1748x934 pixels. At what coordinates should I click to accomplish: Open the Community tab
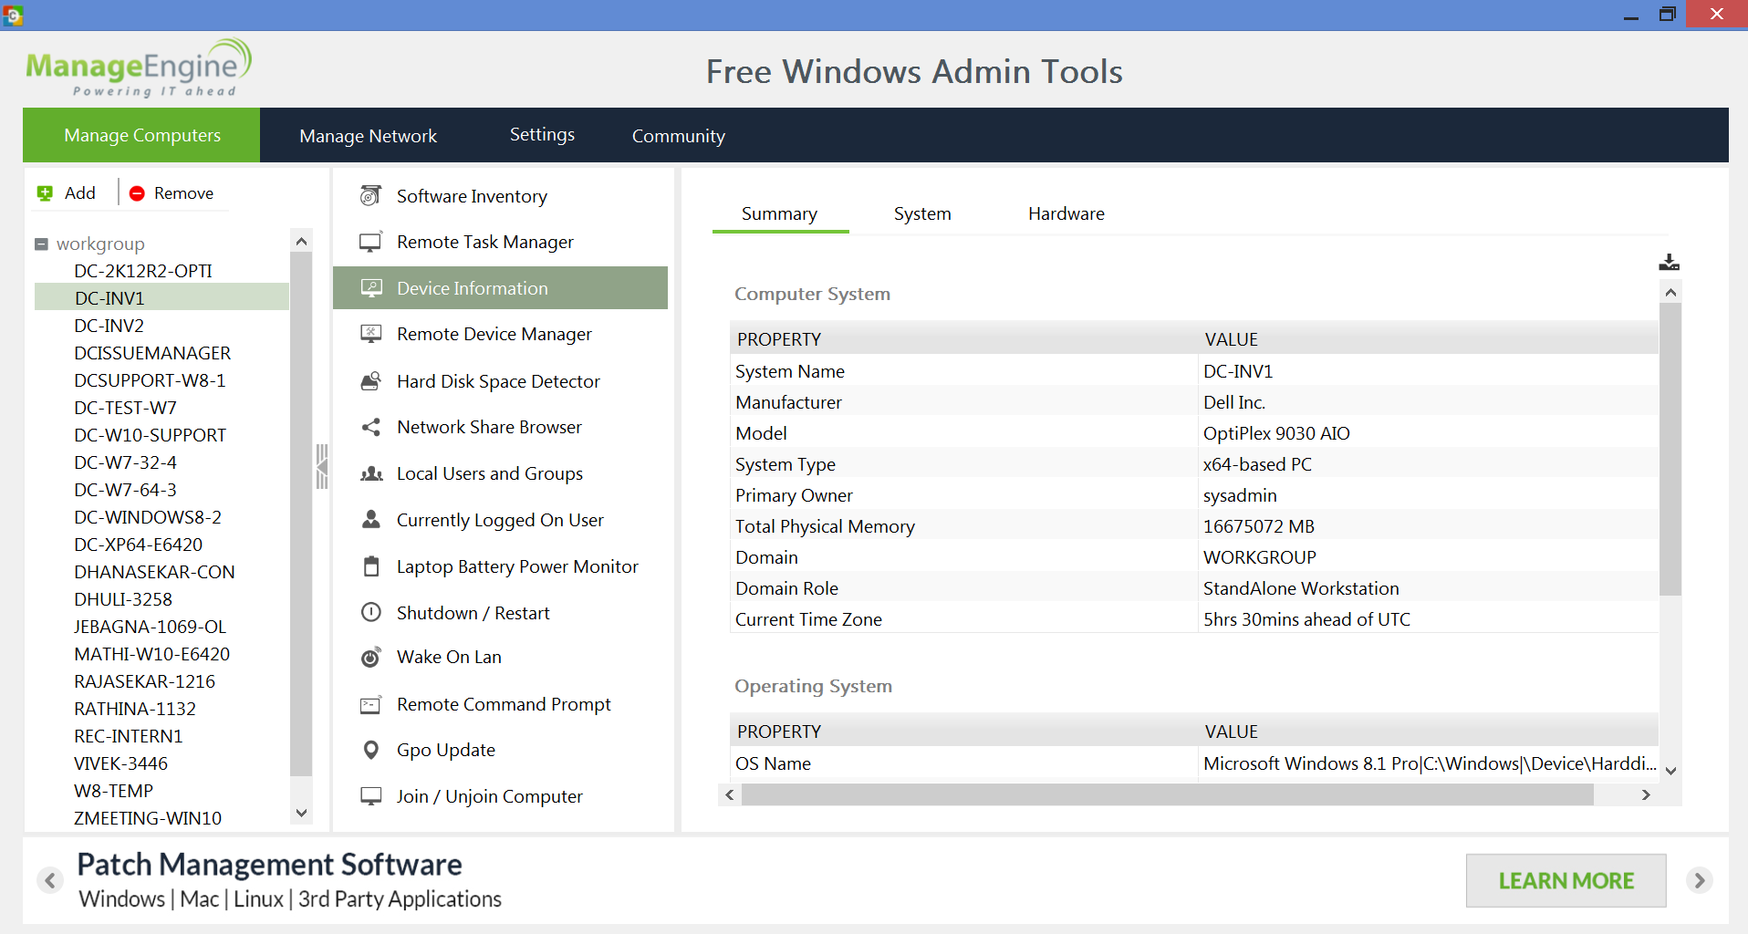[678, 136]
